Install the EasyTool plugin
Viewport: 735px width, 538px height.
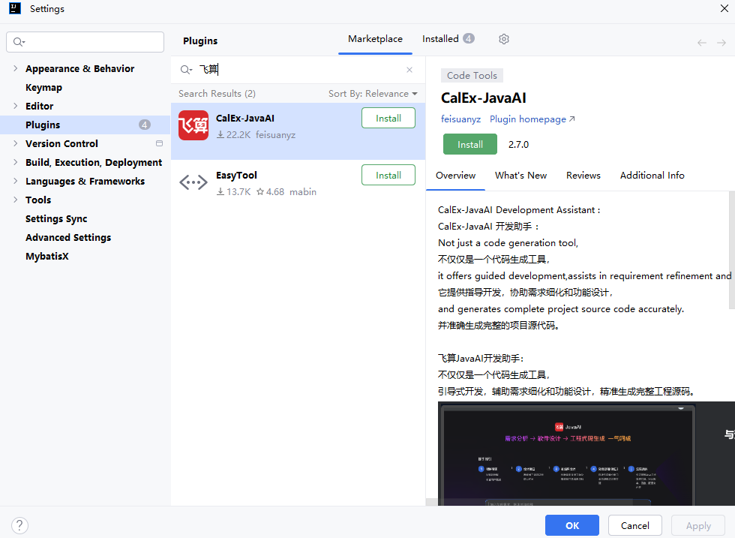point(388,175)
